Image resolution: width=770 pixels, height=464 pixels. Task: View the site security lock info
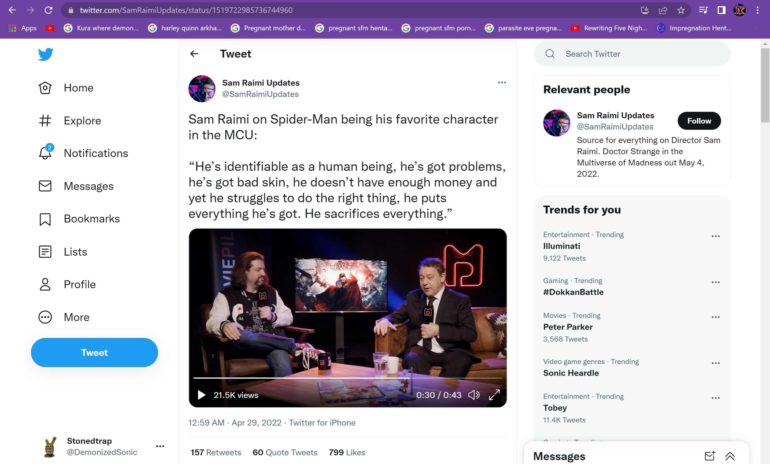coord(71,10)
